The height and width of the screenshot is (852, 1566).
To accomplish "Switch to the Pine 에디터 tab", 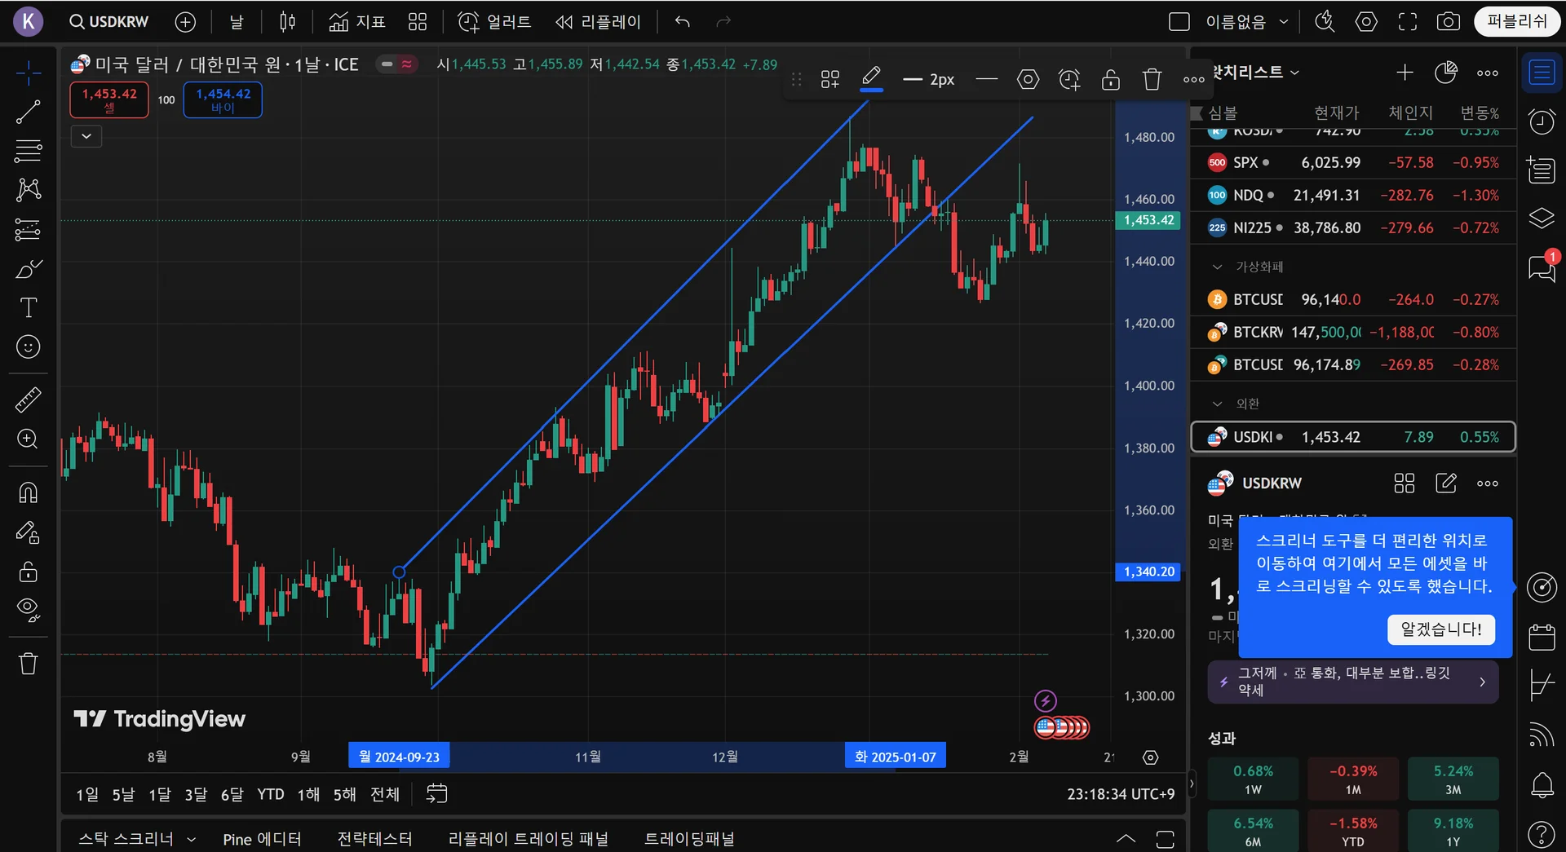I will [x=262, y=839].
